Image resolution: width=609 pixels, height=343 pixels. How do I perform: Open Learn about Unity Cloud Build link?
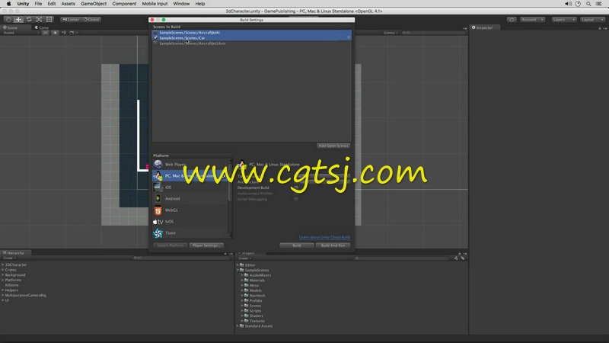click(324, 237)
